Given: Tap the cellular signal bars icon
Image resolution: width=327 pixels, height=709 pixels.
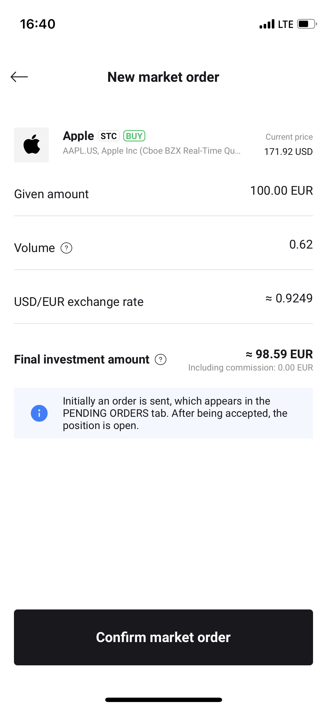Looking at the screenshot, I should 267,24.
